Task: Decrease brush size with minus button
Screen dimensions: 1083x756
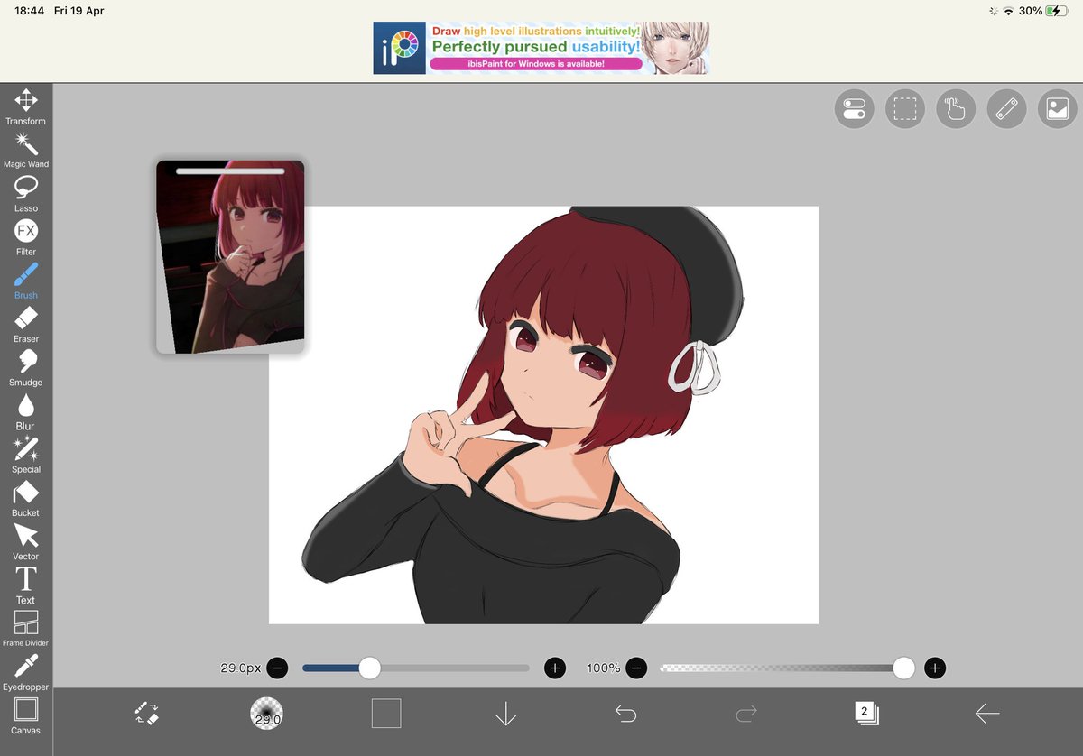Action: click(x=277, y=668)
